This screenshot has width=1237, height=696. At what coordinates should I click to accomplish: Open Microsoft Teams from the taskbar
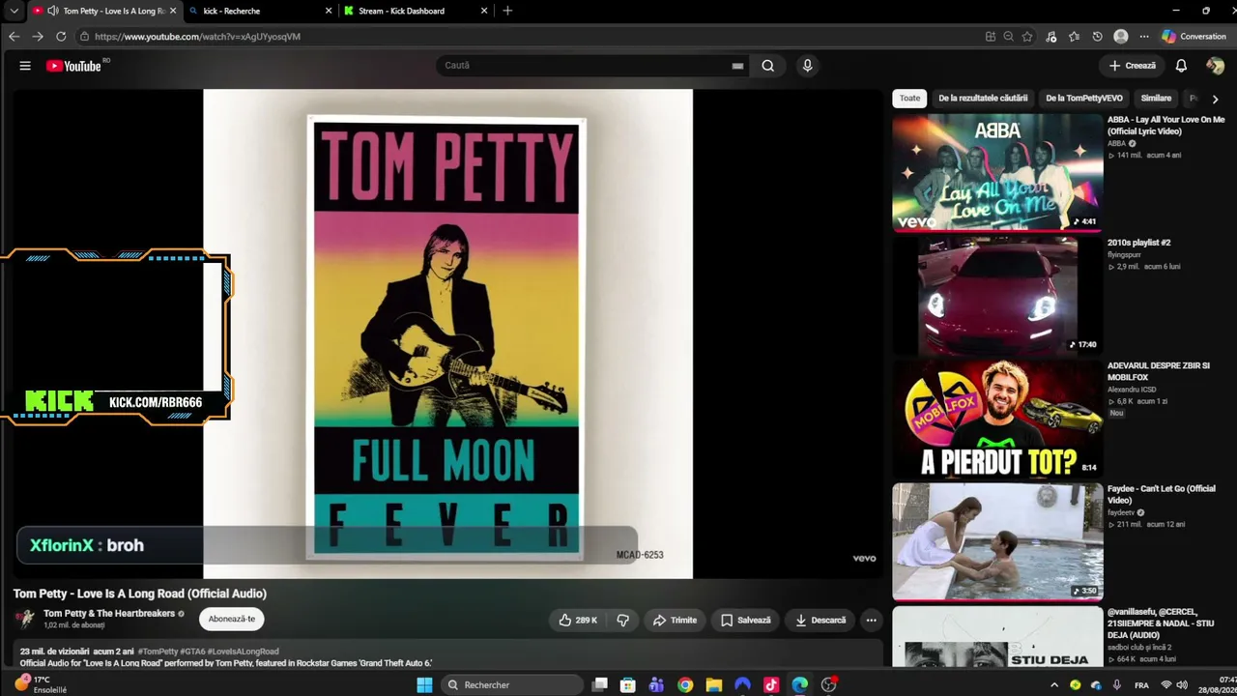[656, 684]
